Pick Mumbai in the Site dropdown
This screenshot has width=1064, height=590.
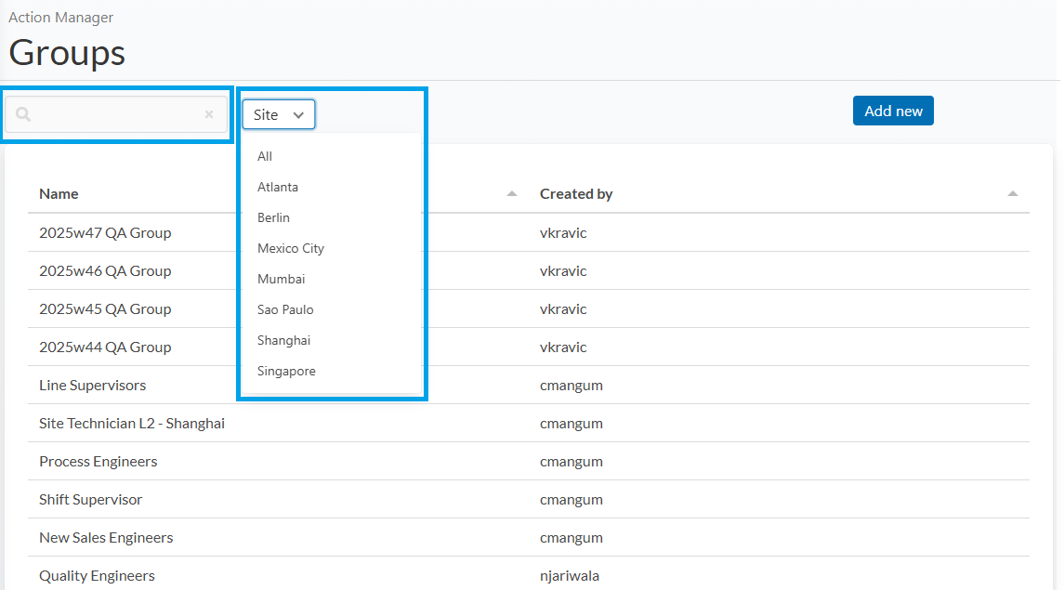[x=281, y=279]
